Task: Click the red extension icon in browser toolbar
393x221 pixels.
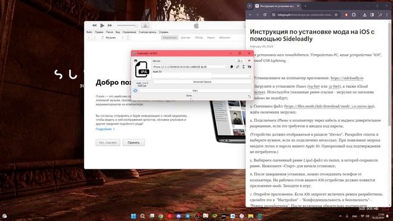Action: pos(346,15)
